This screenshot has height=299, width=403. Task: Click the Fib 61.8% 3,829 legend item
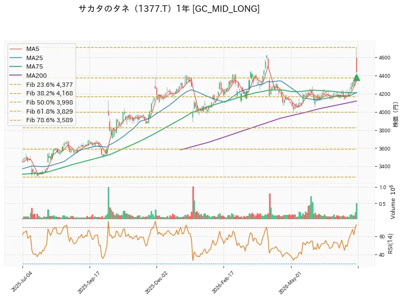41,111
